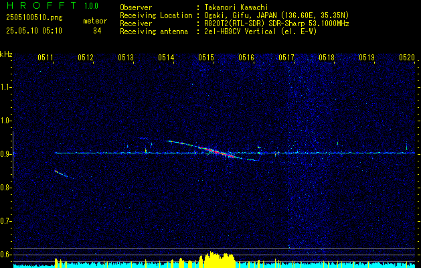
Task: Click the short echo trace near 0.85 kHz
Action: (61, 174)
